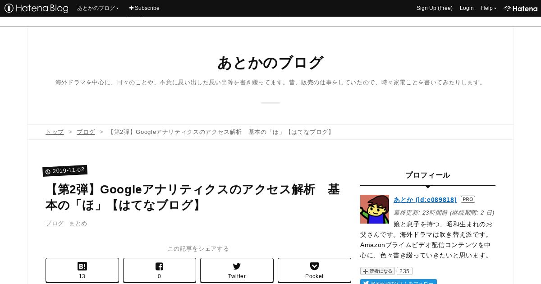The width and height of the screenshot is (541, 284).
Task: Click the Subscribe button in top bar
Action: point(144,8)
